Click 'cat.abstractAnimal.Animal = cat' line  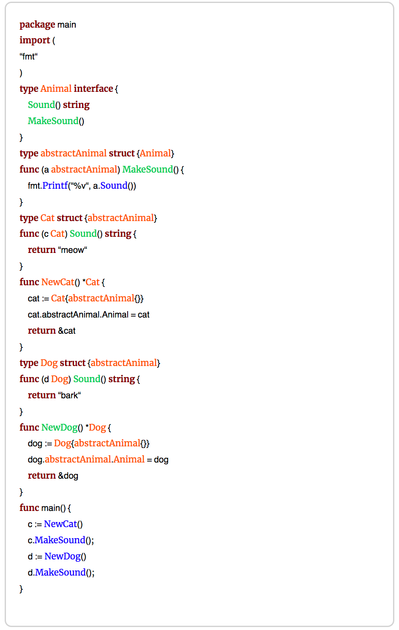(88, 315)
